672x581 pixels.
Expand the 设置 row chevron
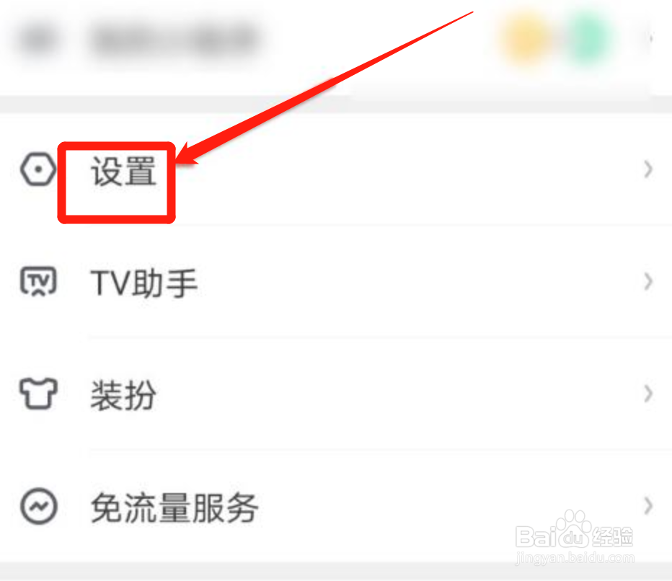tap(648, 169)
